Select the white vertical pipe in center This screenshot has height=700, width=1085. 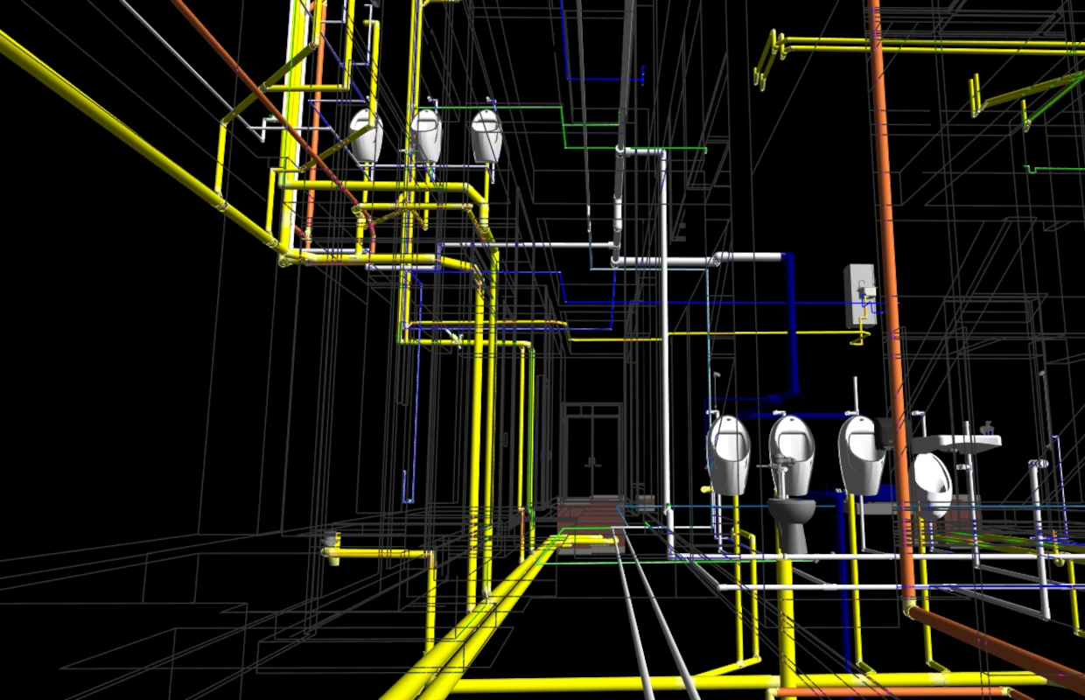point(664,350)
